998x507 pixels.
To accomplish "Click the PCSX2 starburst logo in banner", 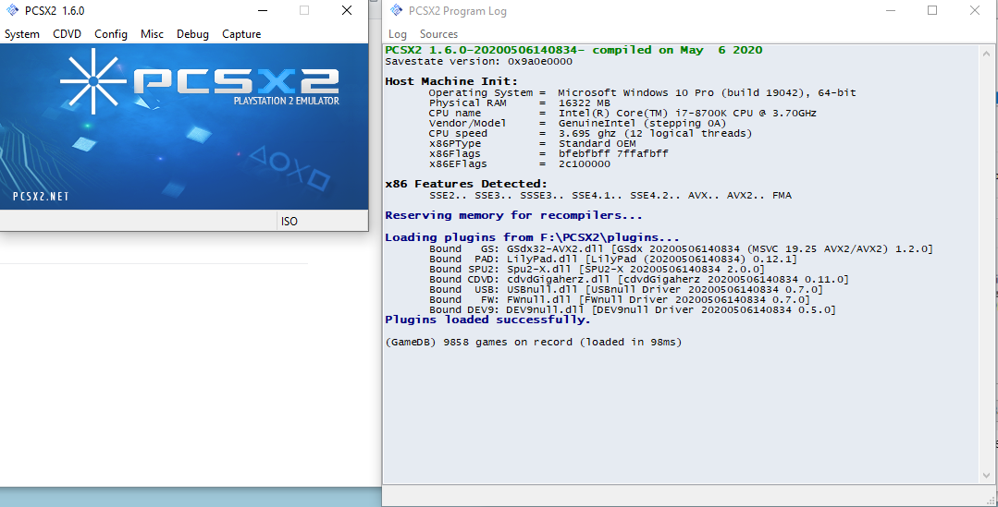I will (93, 80).
